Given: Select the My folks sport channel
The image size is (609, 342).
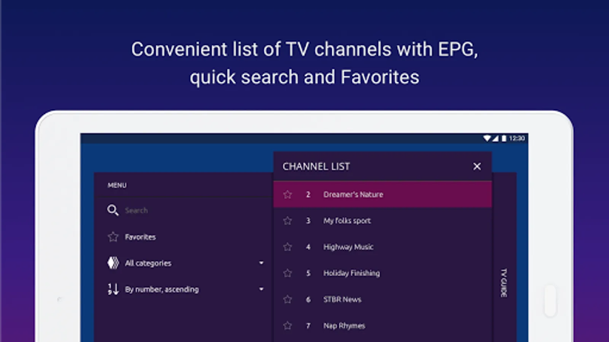Looking at the screenshot, I should [x=383, y=221].
